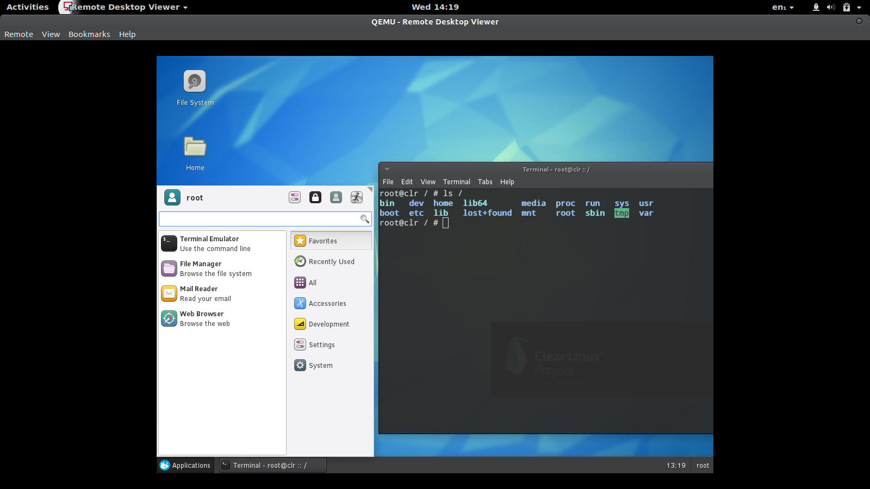This screenshot has width=870, height=489.
Task: Click the volume speaker icon in top bar
Action: coord(831,7)
